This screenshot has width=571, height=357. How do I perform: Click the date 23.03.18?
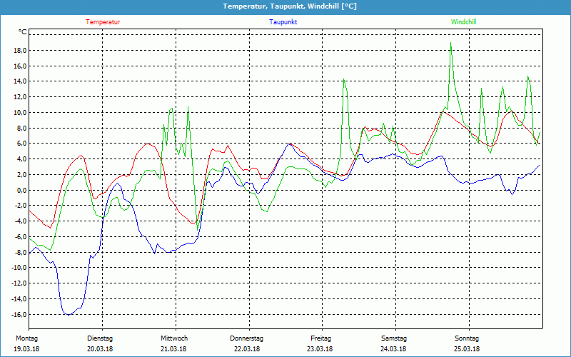(x=320, y=348)
